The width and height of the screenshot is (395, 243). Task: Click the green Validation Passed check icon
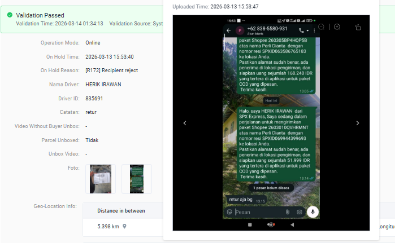pos(10,15)
